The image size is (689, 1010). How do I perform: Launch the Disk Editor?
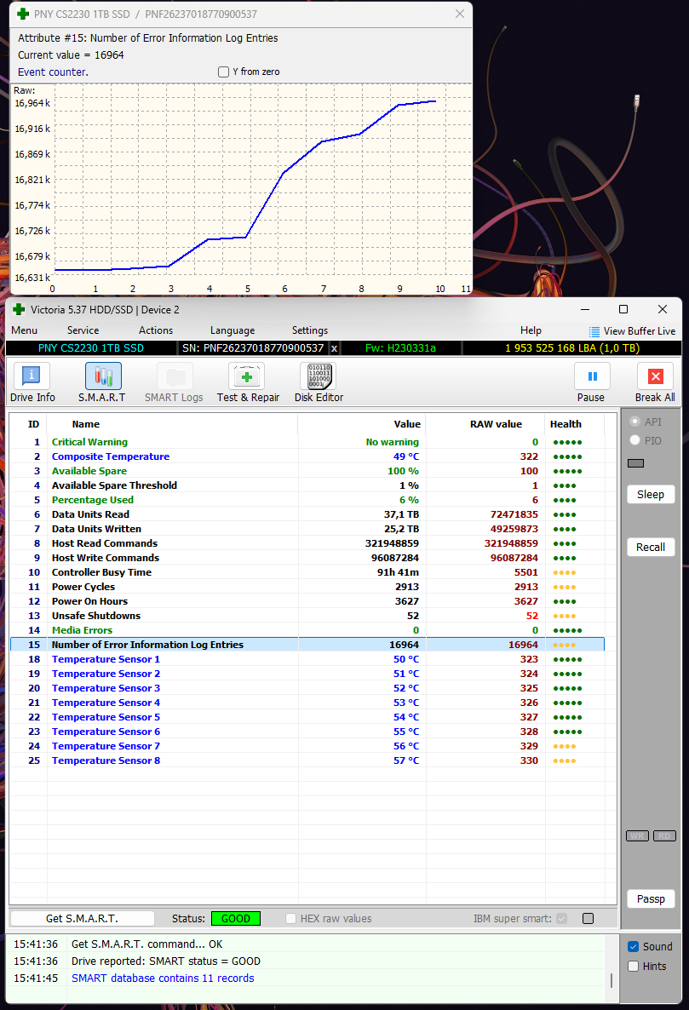[319, 382]
